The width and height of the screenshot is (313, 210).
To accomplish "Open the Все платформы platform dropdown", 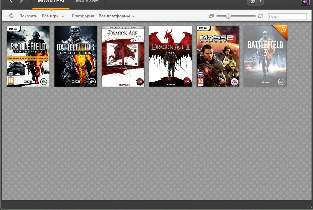I will (x=116, y=16).
